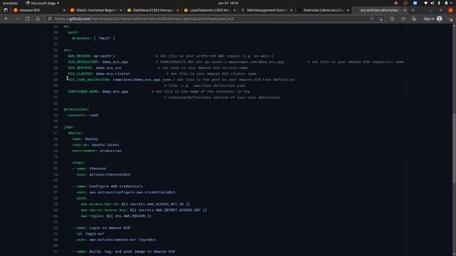Close the IAM Management Console tab
This screenshot has width=456, height=256.
click(291, 10)
